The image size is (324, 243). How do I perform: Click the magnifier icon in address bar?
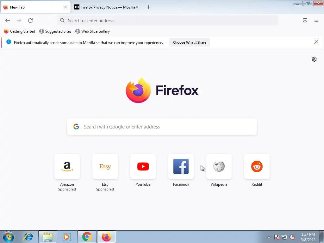tap(62, 20)
